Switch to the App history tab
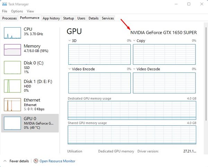The height and width of the screenshot is (167, 208). [51, 18]
